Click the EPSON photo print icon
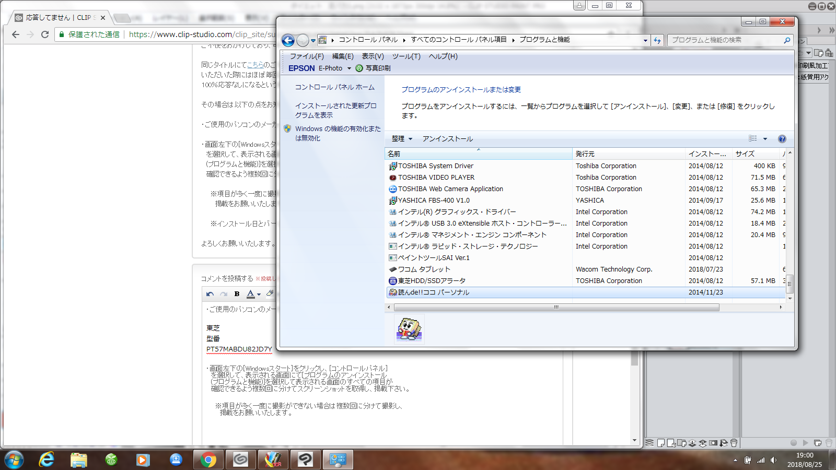 [359, 68]
